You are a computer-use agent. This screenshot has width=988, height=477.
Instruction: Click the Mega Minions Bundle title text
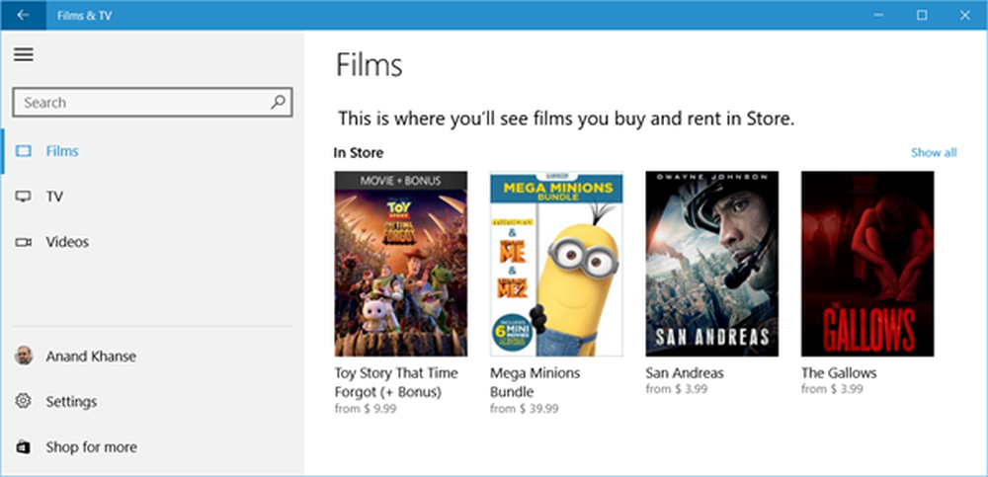coord(535,382)
